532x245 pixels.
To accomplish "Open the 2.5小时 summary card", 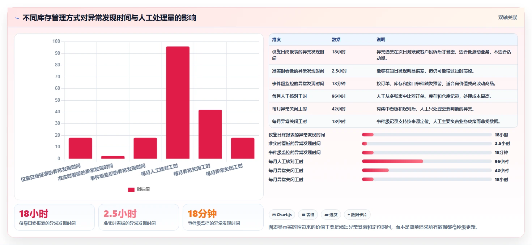I will [x=139, y=217].
